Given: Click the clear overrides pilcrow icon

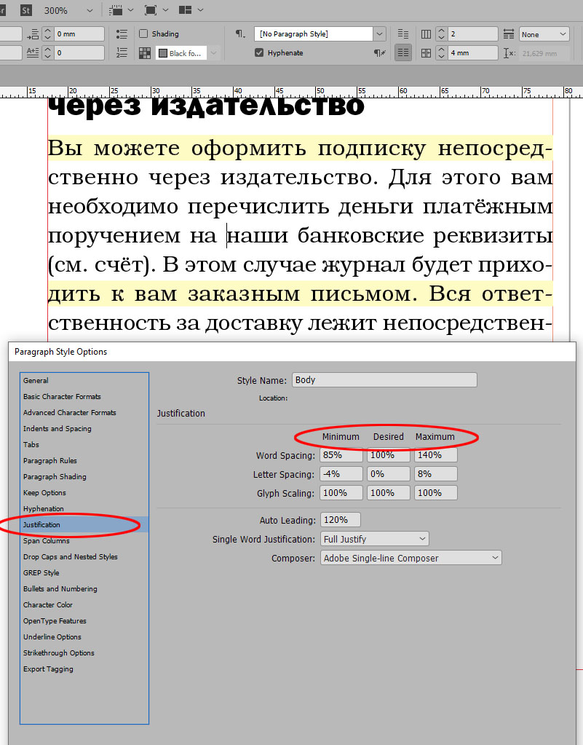Looking at the screenshot, I should pos(379,52).
